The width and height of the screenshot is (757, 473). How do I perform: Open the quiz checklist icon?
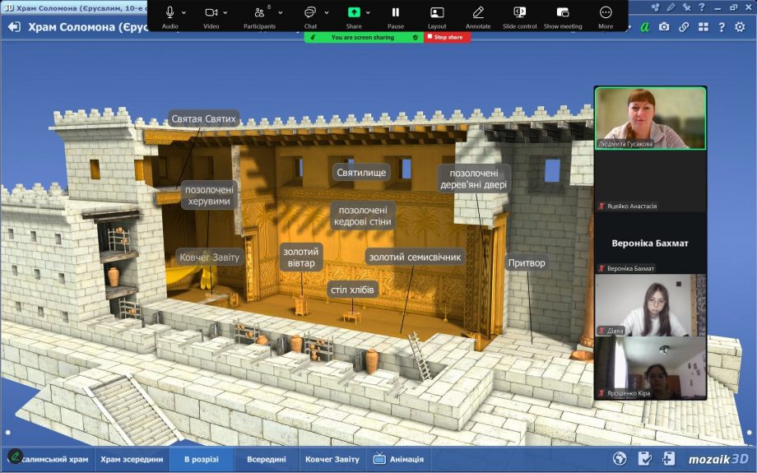[x=644, y=458]
